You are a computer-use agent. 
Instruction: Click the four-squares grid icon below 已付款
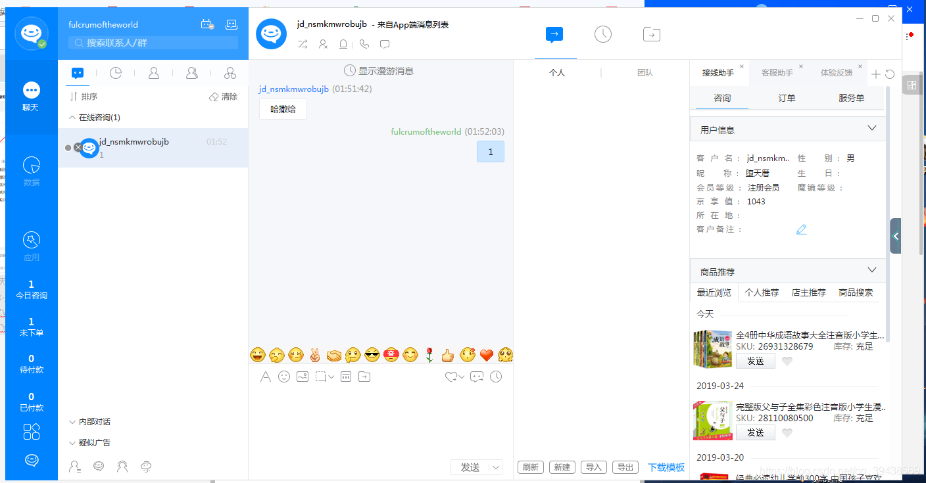pyautogui.click(x=32, y=431)
